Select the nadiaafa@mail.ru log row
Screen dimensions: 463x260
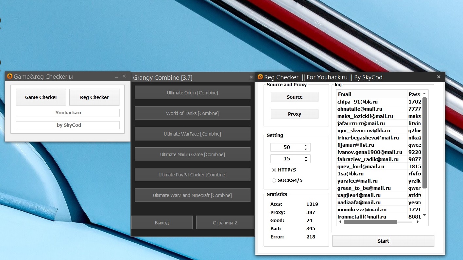pyautogui.click(x=379, y=202)
